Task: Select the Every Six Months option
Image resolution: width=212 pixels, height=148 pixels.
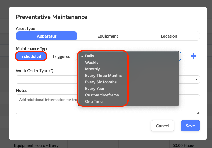Action: [x=101, y=82]
